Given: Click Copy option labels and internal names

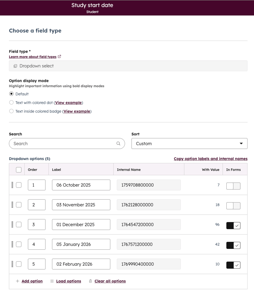Looking at the screenshot, I should pos(210,159).
